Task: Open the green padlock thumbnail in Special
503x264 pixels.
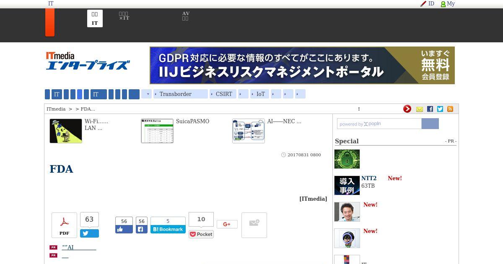Action: (347, 159)
